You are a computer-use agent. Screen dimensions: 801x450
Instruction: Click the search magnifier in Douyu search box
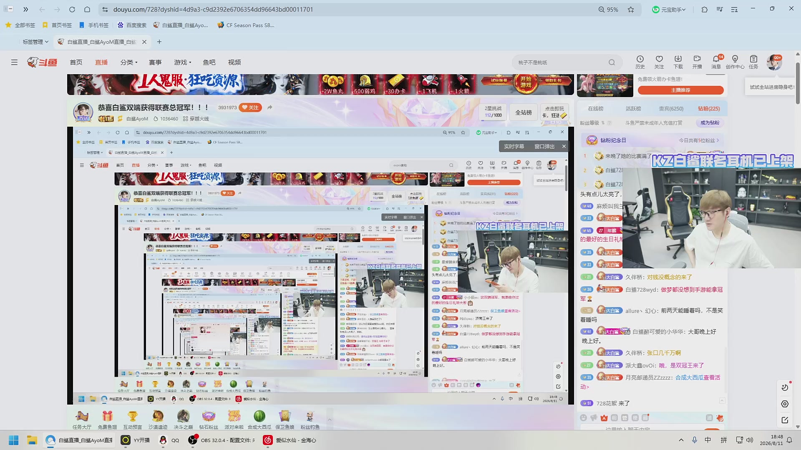[x=612, y=62]
